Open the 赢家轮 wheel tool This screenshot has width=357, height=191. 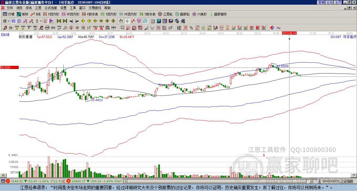182,14
